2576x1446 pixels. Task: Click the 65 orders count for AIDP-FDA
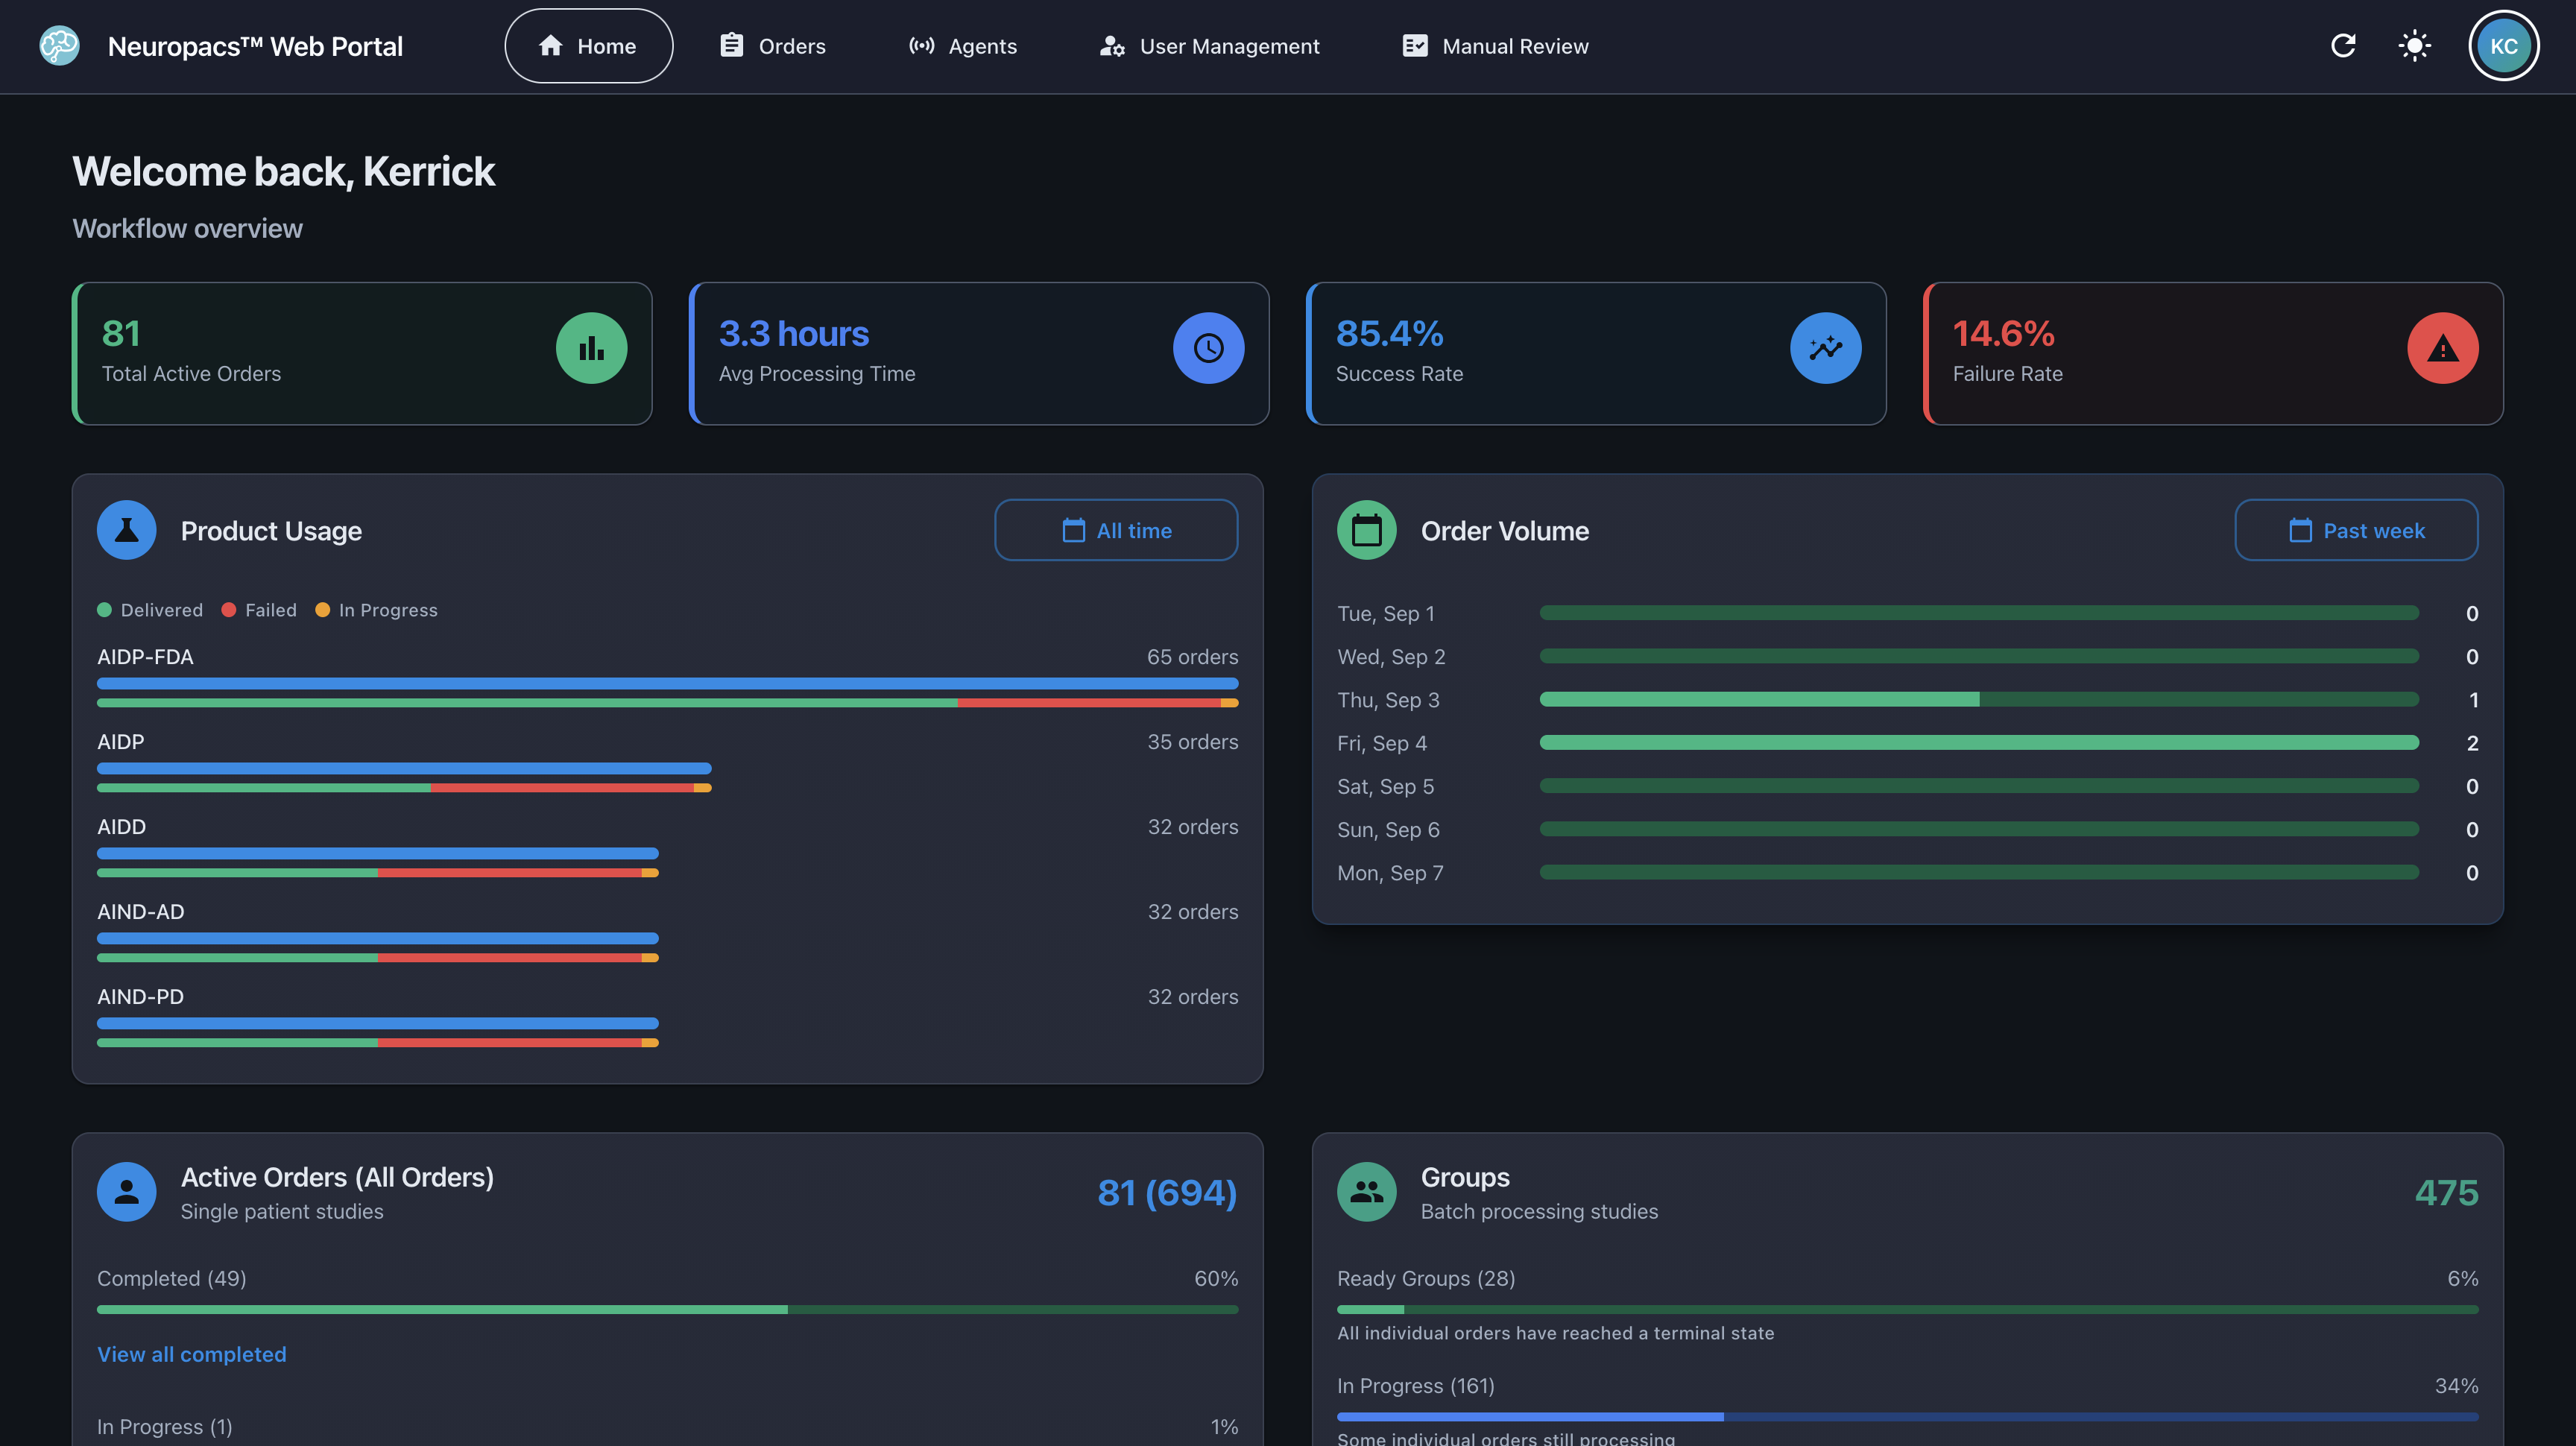[x=1192, y=657]
